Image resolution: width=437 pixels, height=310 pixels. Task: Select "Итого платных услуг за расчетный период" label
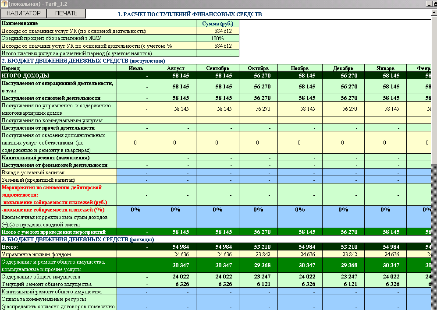tap(77, 53)
